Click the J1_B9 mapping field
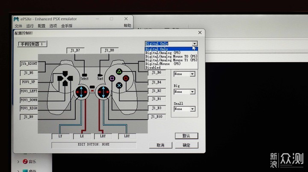Image resolution: width=308 pixels, height=172 pixels. 29,117
